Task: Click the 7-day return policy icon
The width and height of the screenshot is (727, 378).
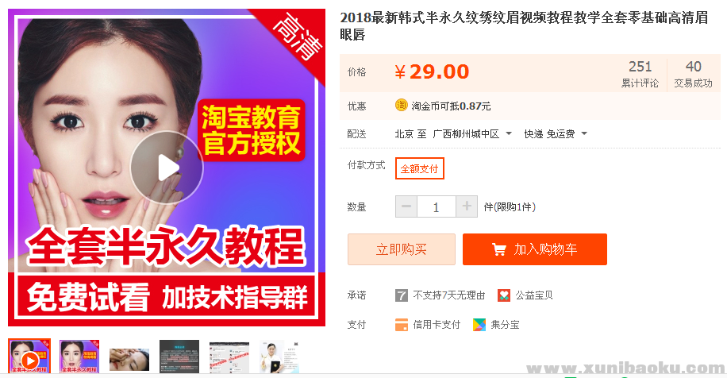Action: tap(401, 295)
